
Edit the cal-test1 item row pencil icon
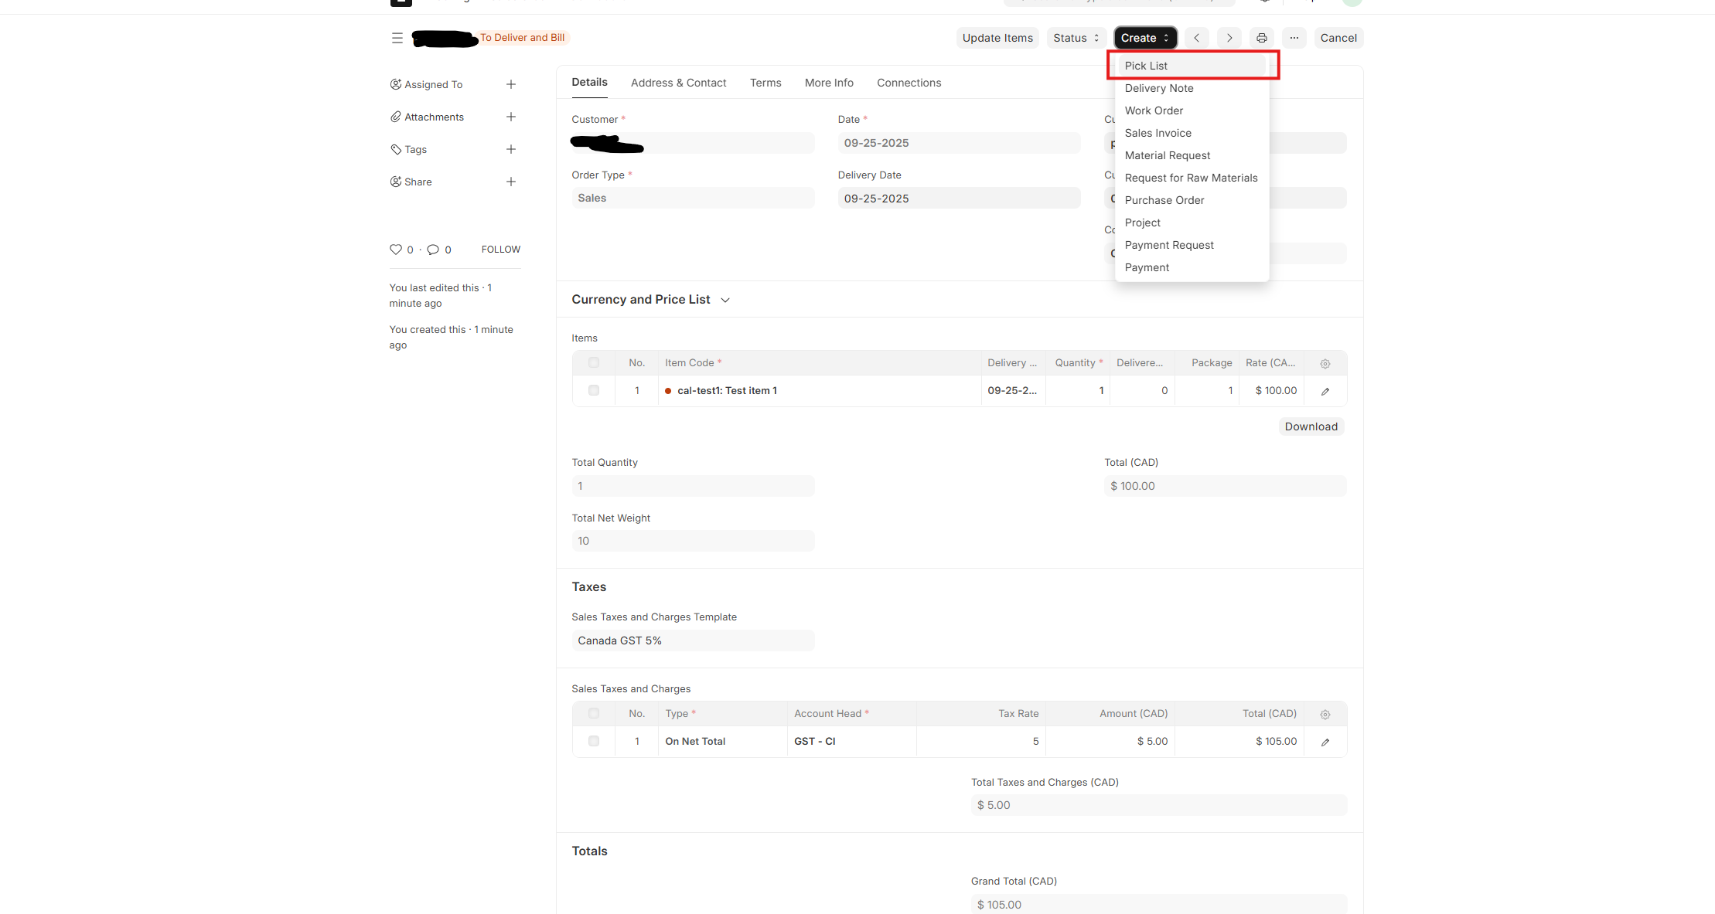(x=1325, y=391)
